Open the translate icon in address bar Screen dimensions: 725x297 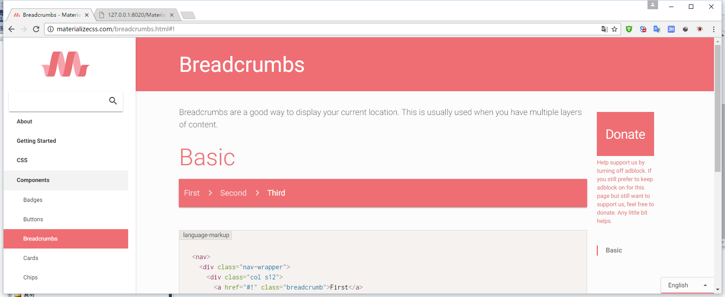click(605, 29)
